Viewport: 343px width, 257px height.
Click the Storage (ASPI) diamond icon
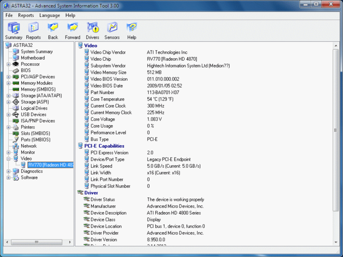coord(16,102)
